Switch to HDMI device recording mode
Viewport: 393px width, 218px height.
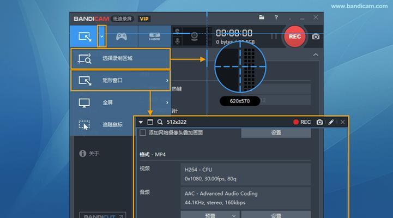(x=155, y=37)
